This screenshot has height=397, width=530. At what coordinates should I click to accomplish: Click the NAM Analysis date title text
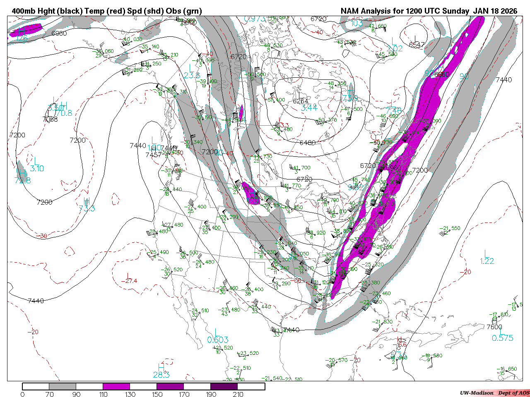click(x=429, y=11)
